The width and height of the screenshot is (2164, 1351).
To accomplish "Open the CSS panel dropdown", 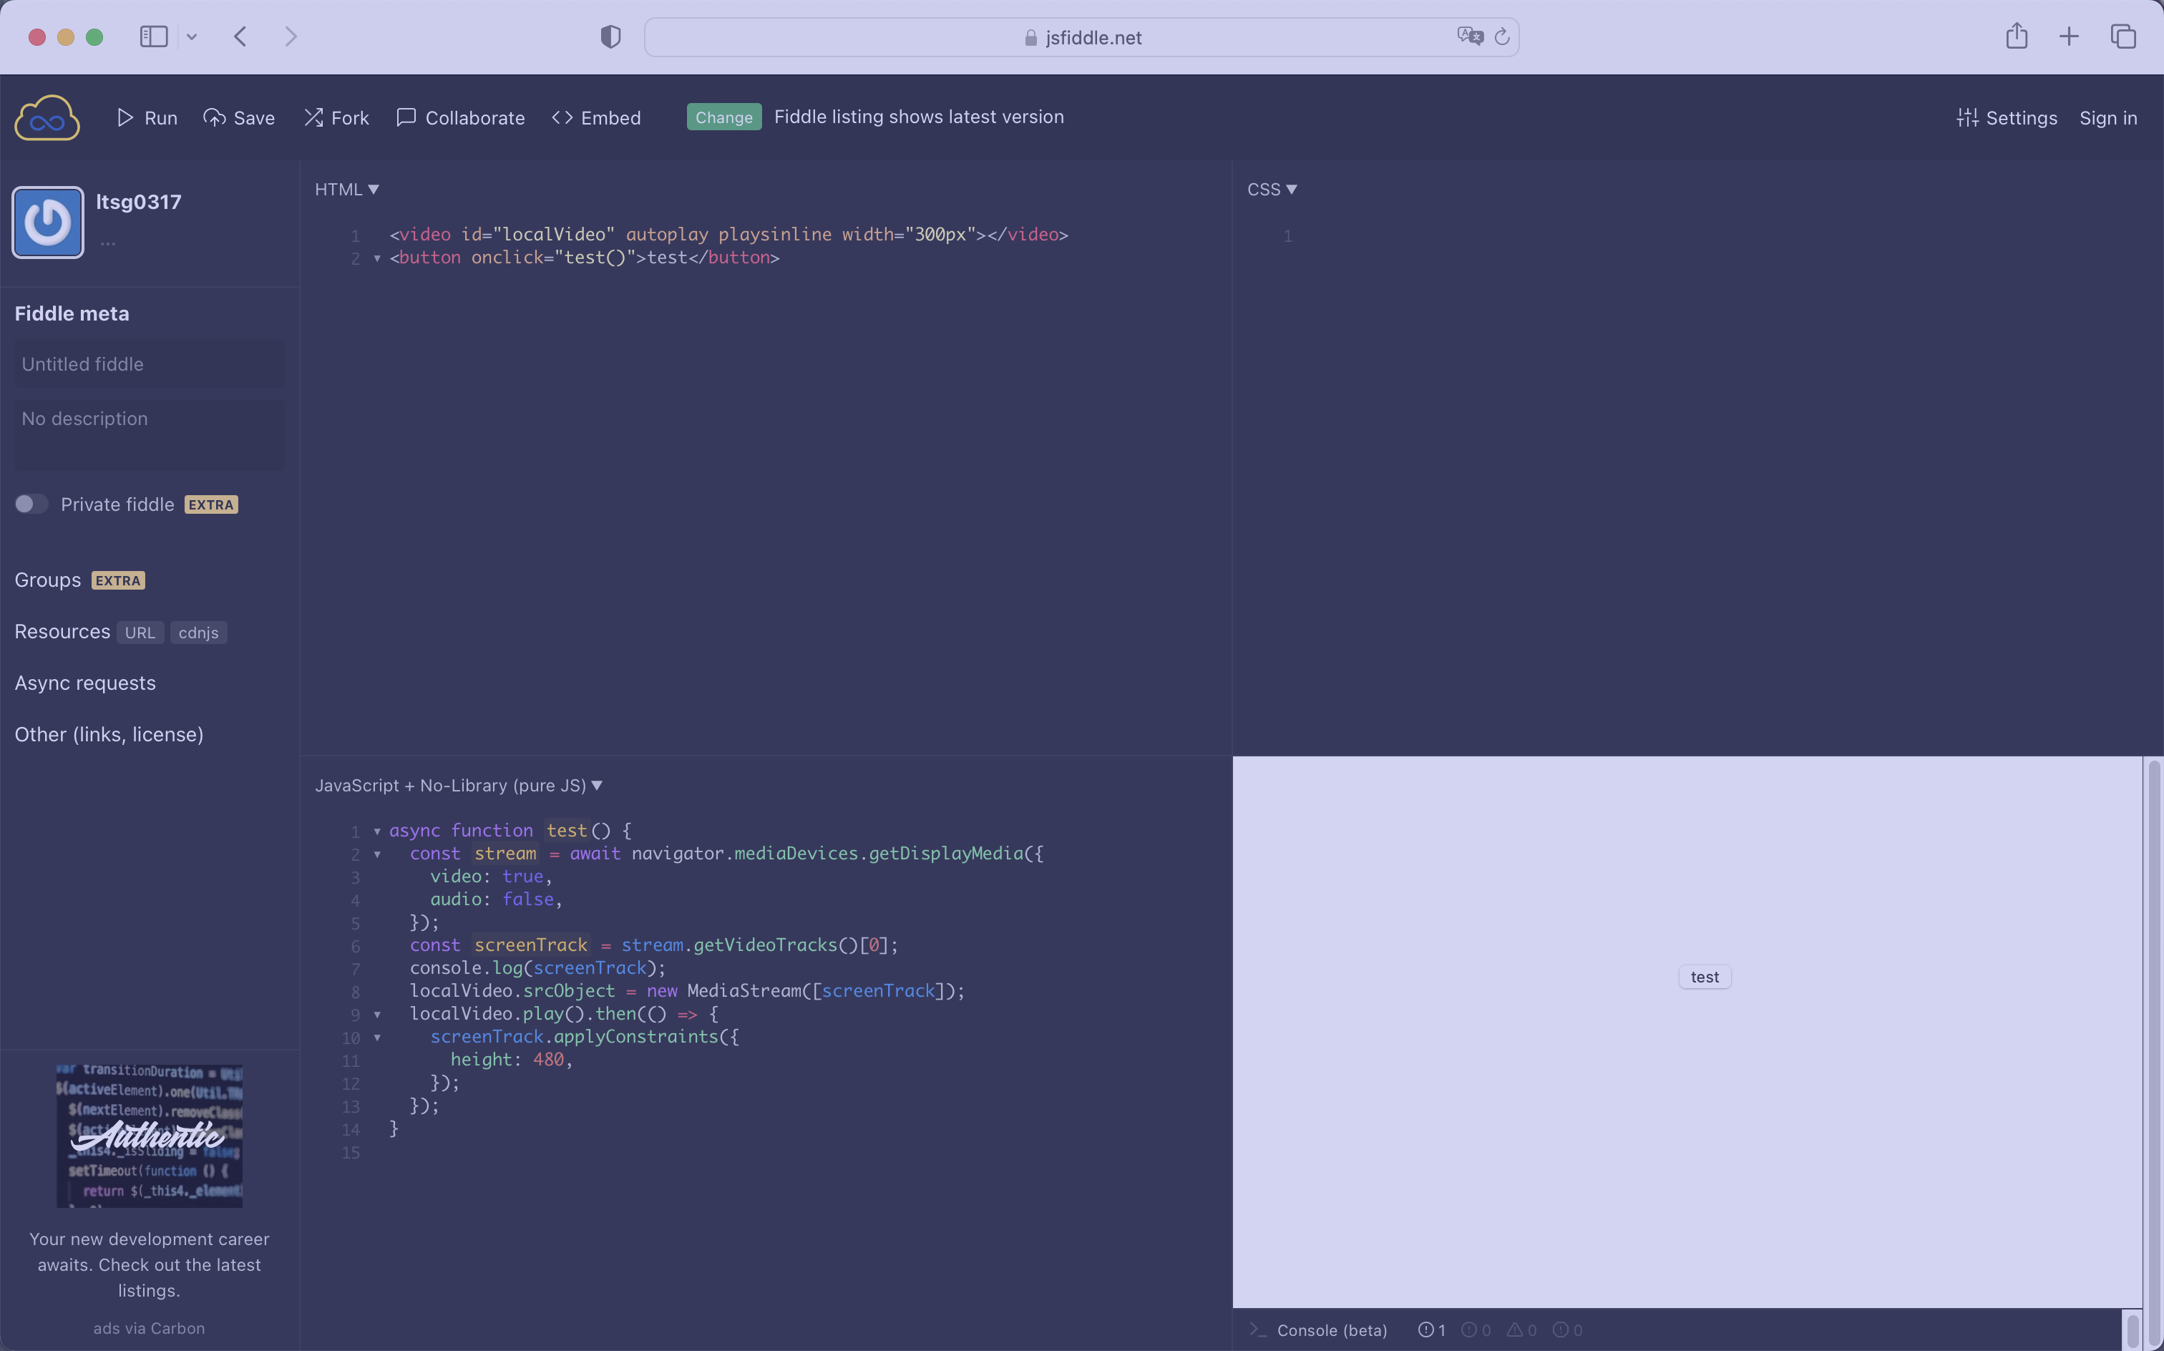I will tap(1272, 190).
